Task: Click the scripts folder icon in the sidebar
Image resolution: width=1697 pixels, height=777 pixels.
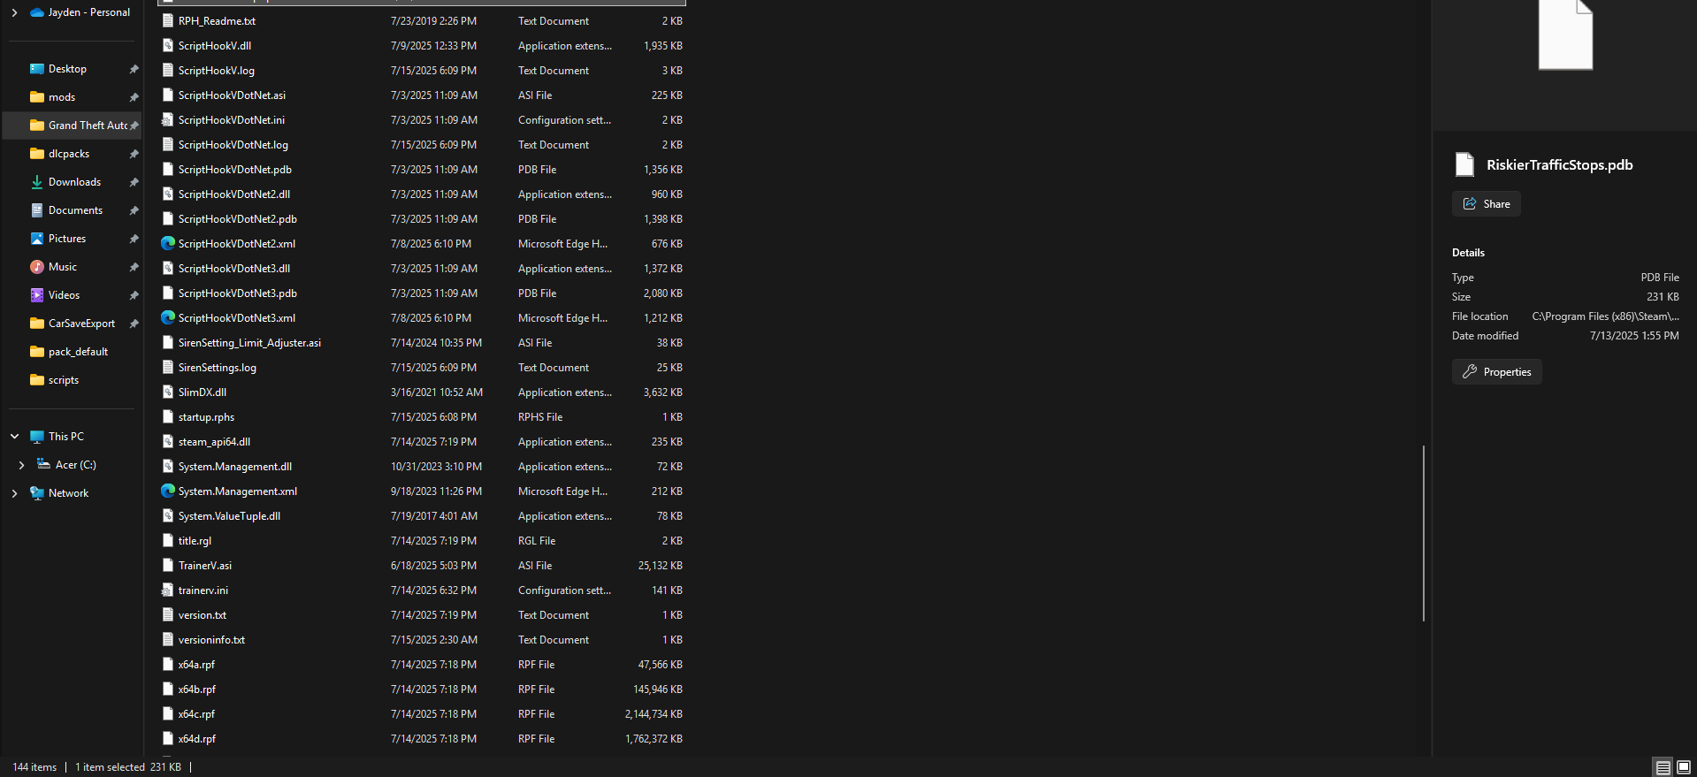Action: click(37, 380)
